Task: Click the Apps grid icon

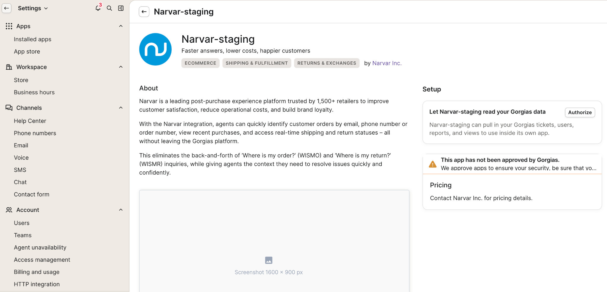Action: pyautogui.click(x=9, y=26)
